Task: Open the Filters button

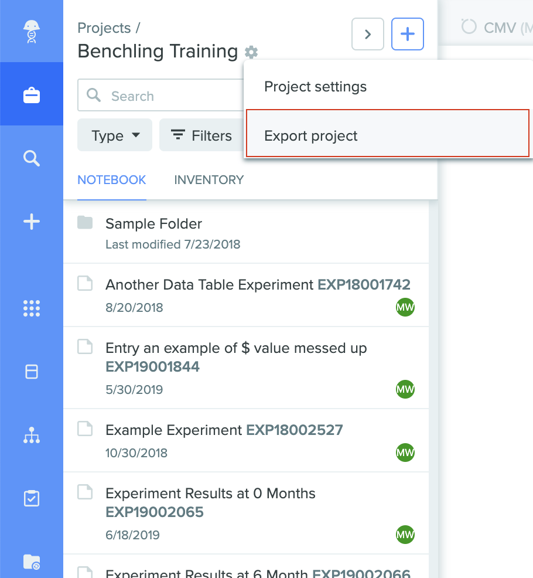Action: coord(201,135)
